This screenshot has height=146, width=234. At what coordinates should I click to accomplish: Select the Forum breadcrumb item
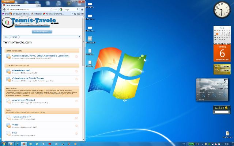point(15,37)
